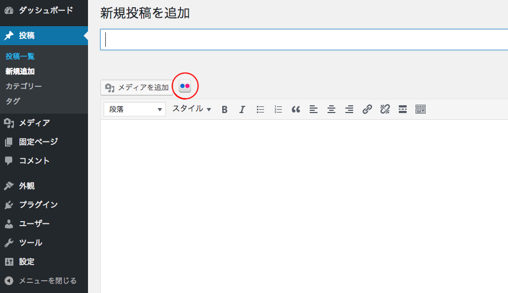The image size is (508, 293).
Task: Align text center
Action: click(x=331, y=110)
